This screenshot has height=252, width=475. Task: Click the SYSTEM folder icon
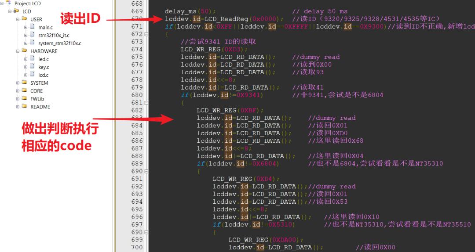click(x=24, y=83)
